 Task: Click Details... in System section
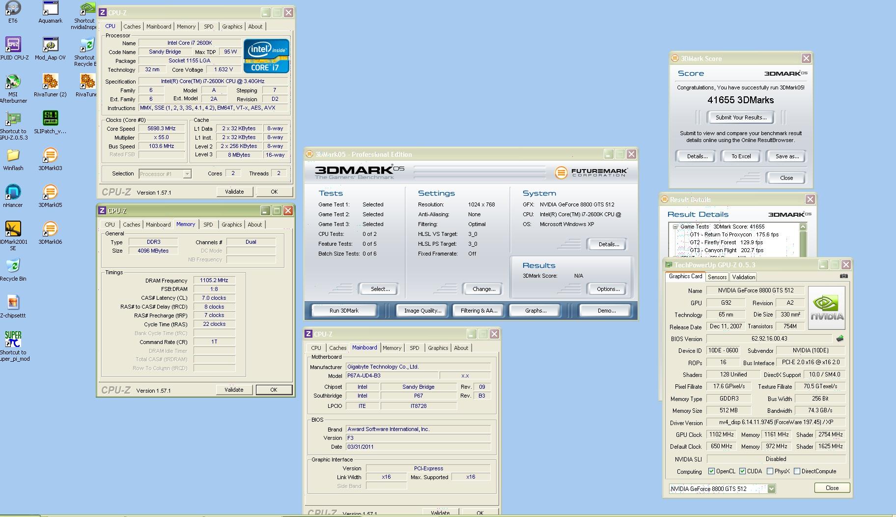point(608,244)
